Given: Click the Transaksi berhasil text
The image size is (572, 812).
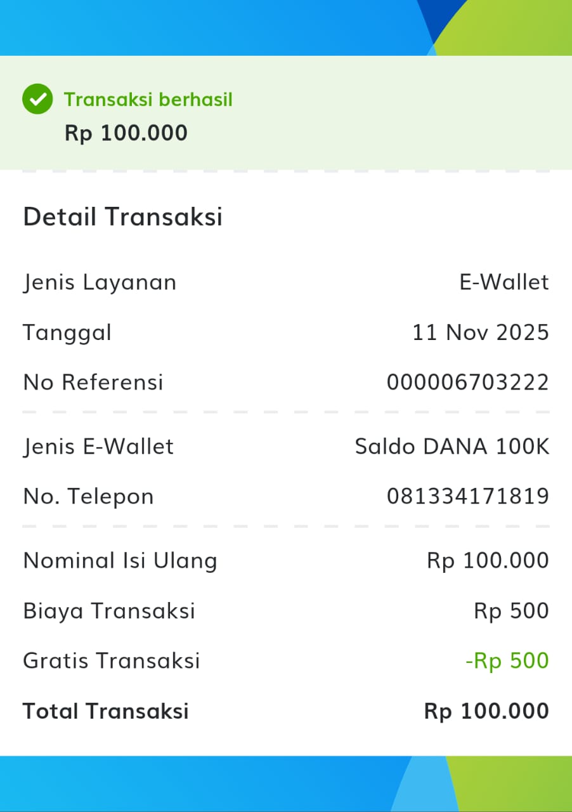Looking at the screenshot, I should tap(148, 100).
